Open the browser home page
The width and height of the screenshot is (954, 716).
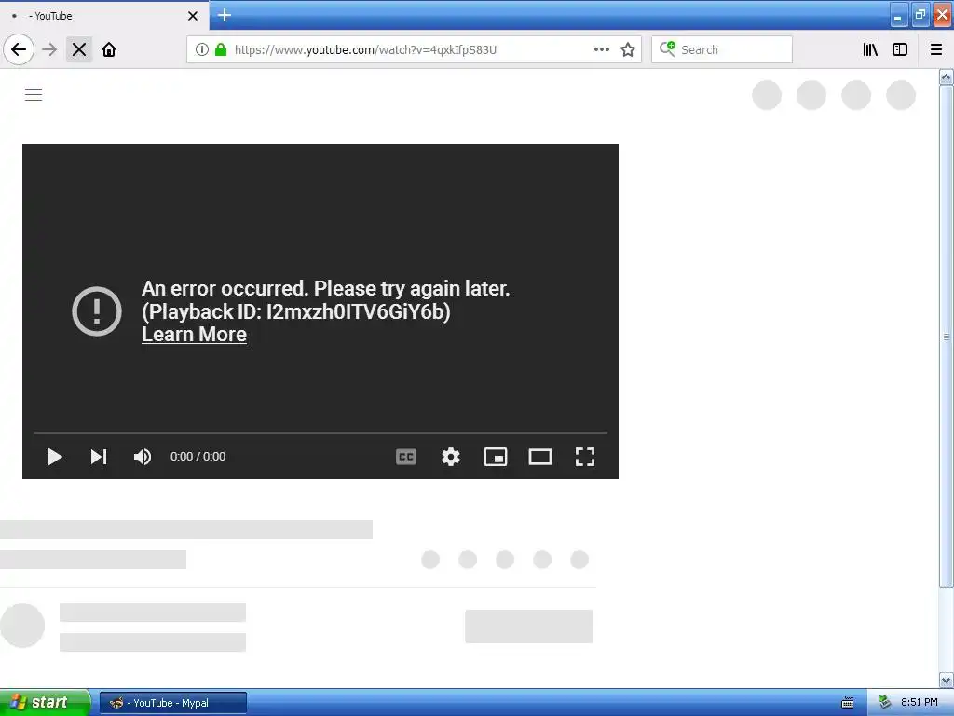(x=109, y=49)
